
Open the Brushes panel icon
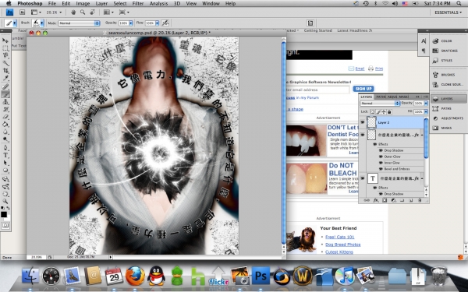click(x=435, y=75)
